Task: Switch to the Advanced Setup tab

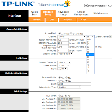Action: [x=63, y=13]
